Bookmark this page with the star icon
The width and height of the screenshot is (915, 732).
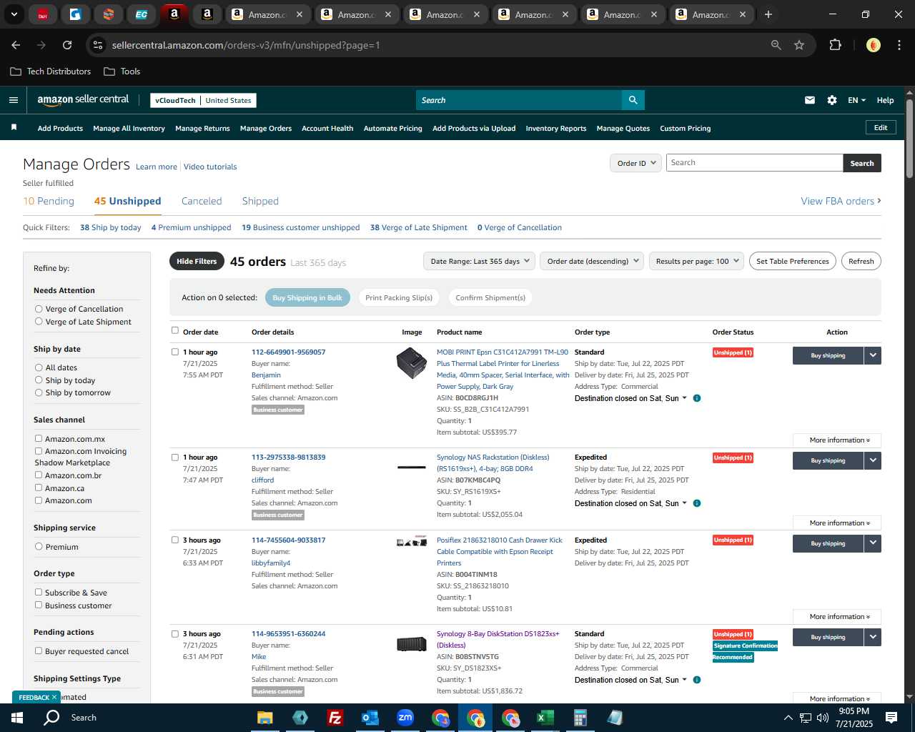point(799,45)
